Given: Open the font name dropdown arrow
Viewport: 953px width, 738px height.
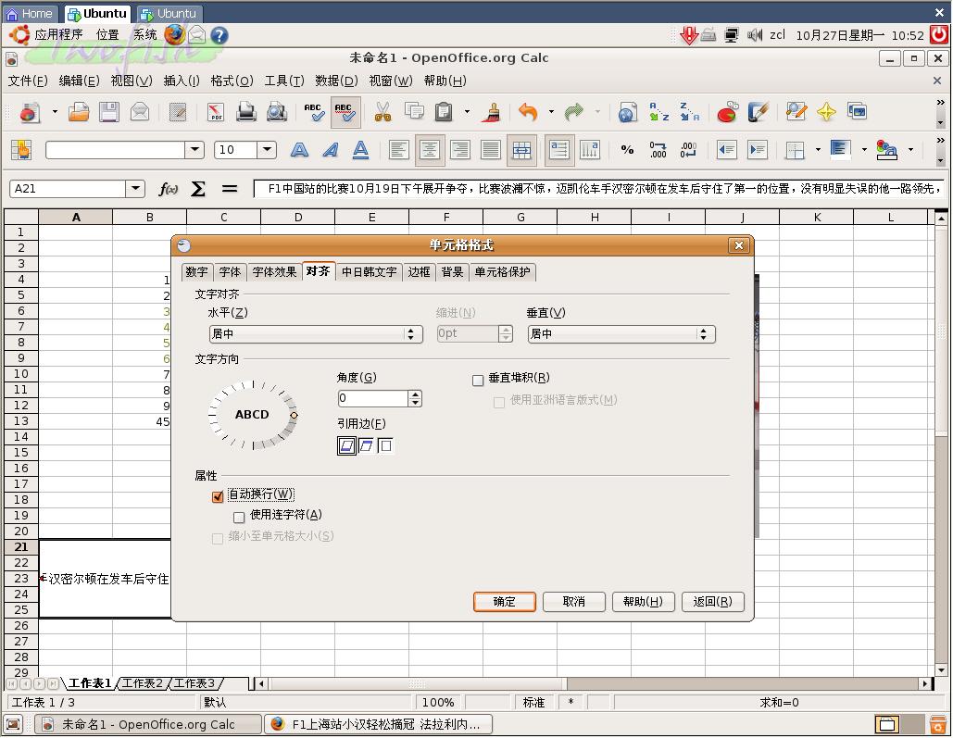Looking at the screenshot, I should click(194, 150).
